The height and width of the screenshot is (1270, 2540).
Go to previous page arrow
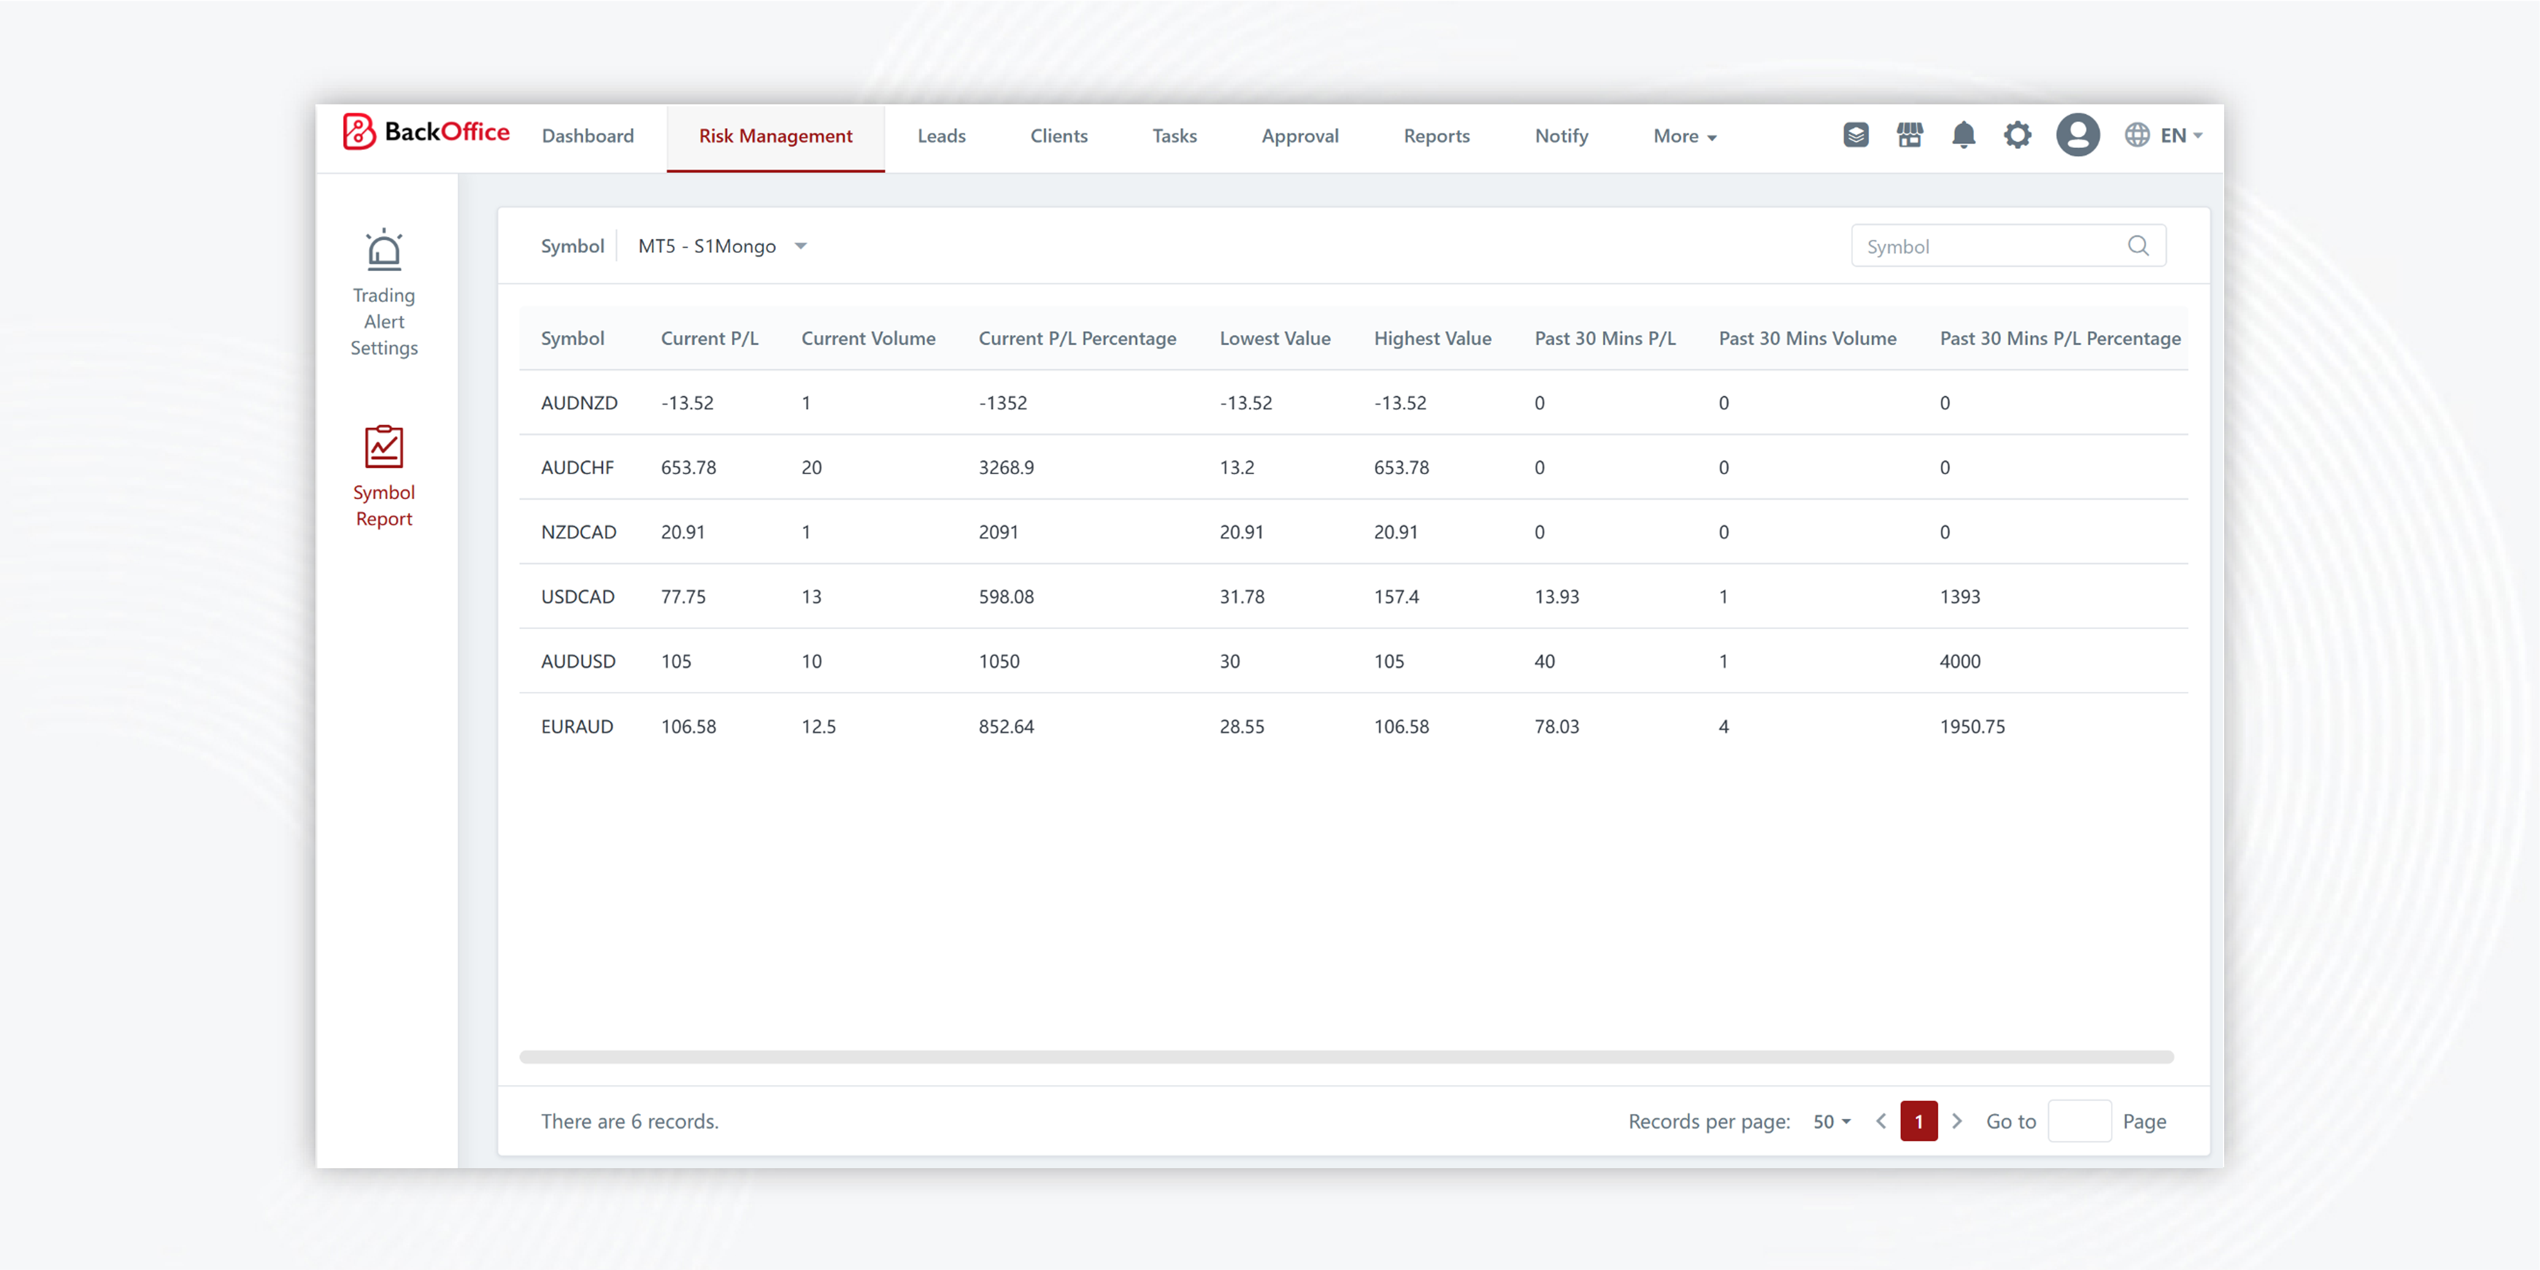1881,1121
